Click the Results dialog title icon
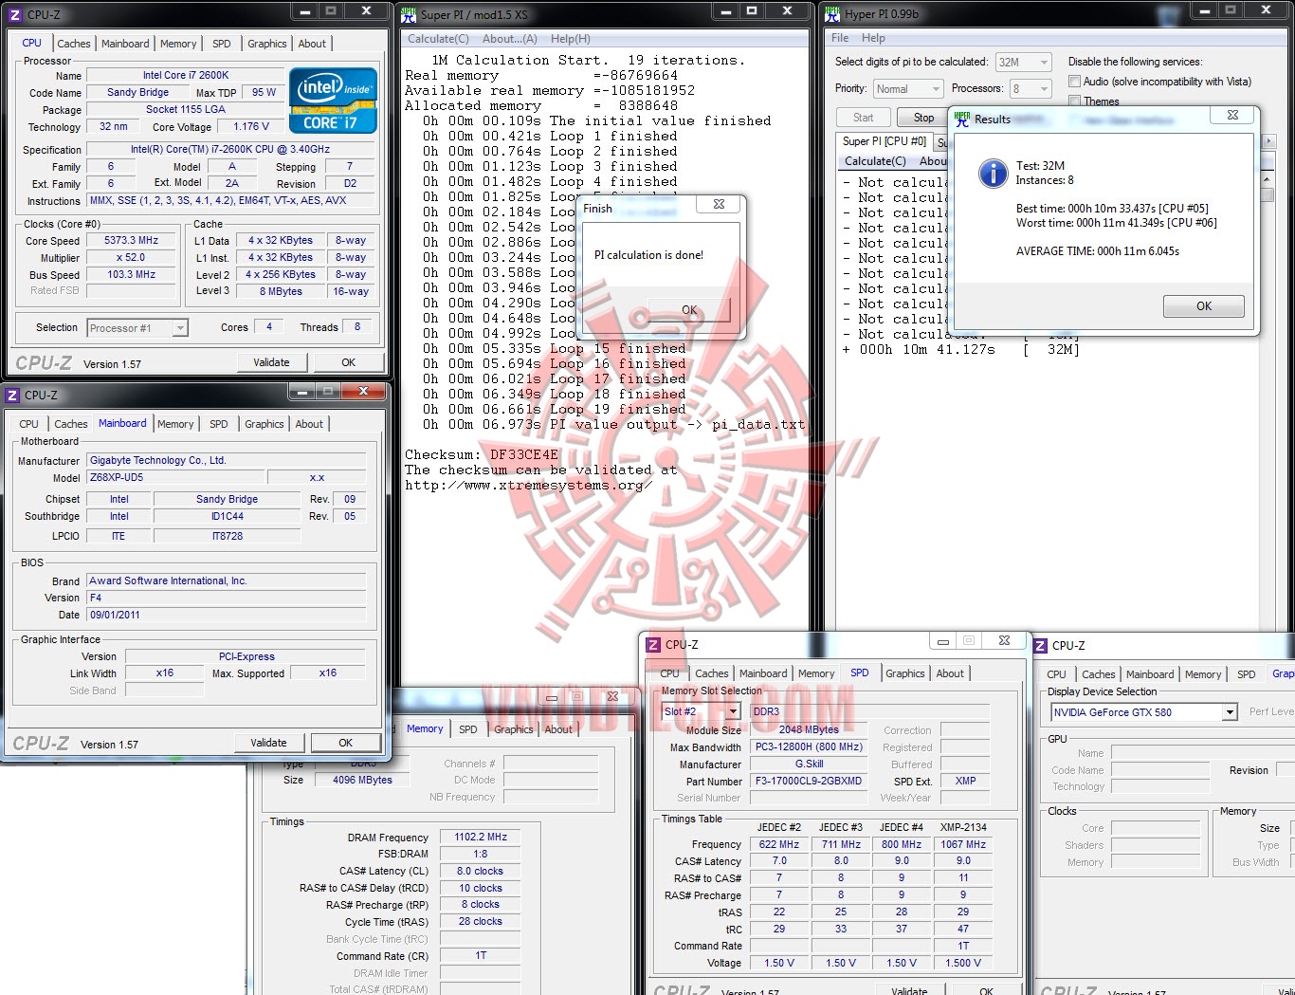This screenshot has width=1295, height=995. tap(962, 119)
